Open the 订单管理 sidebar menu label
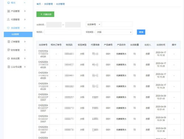This screenshot has width=184, height=139. click(x=15, y=42)
